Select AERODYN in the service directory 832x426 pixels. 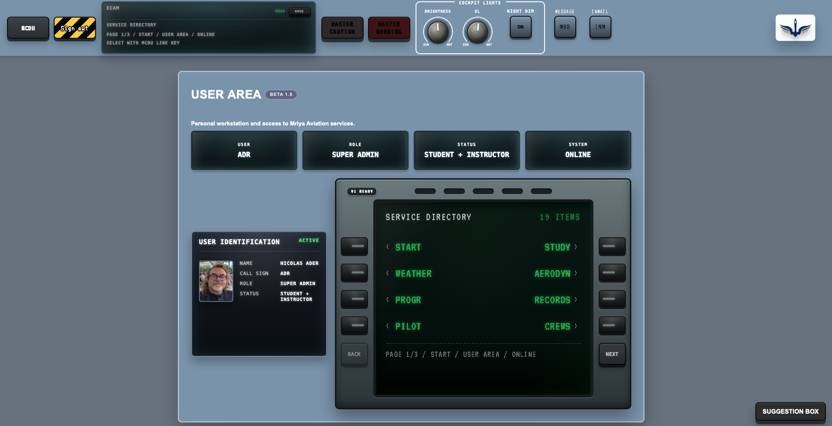552,274
